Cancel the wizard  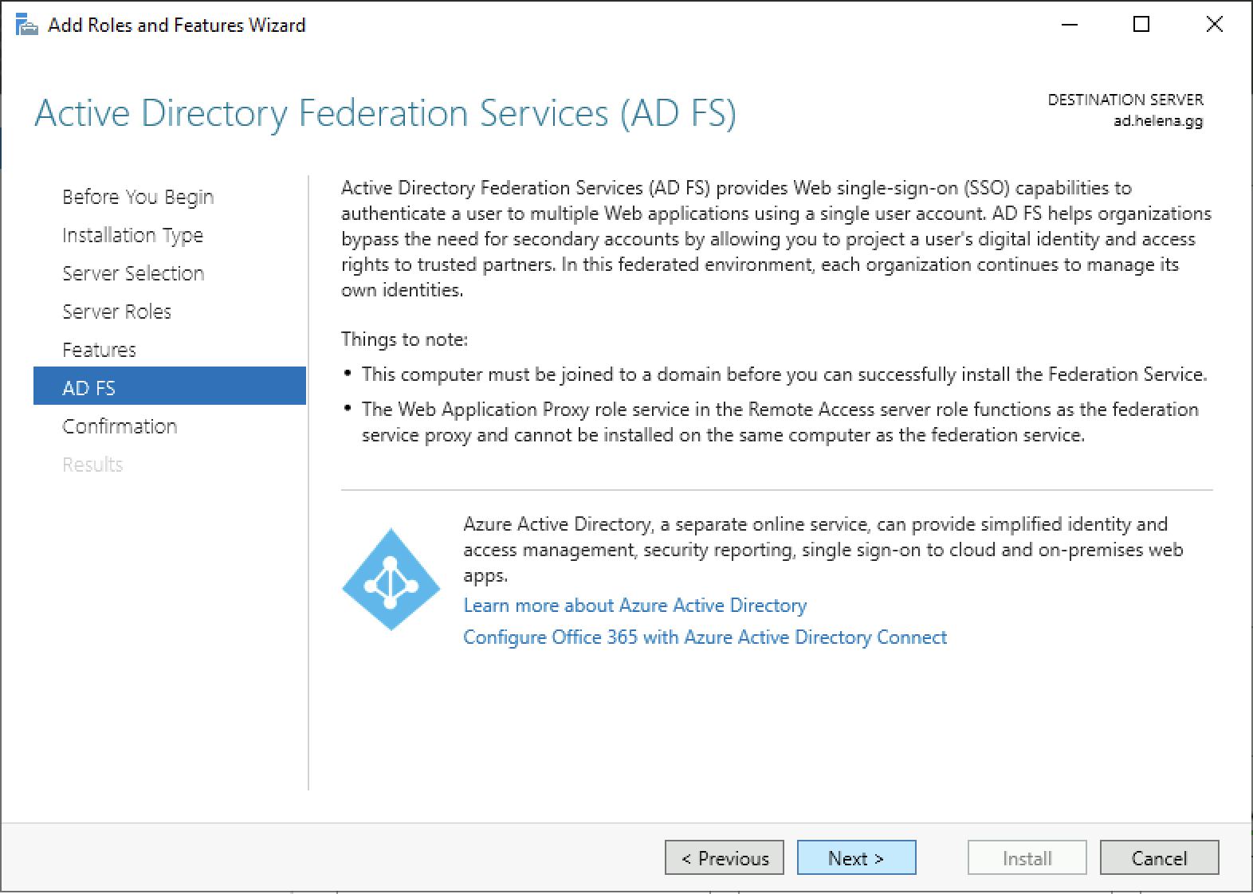1159,858
